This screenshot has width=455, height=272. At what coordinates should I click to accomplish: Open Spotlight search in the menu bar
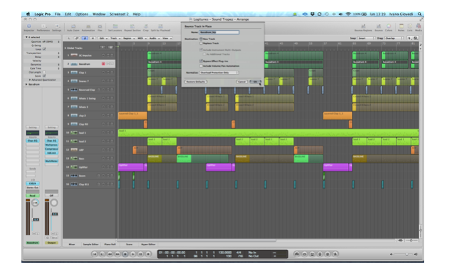420,14
